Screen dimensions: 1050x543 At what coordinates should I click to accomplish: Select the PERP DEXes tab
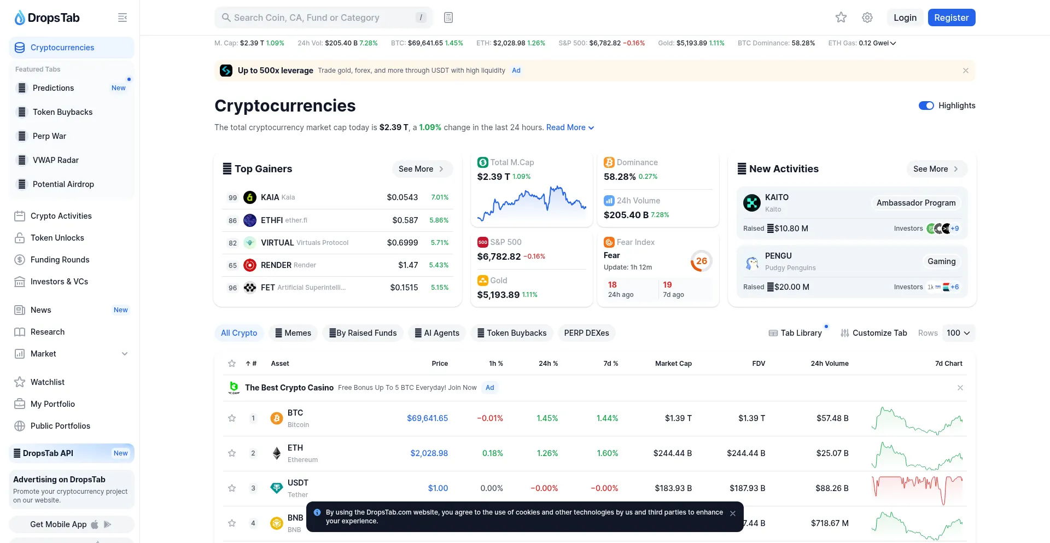[587, 333]
